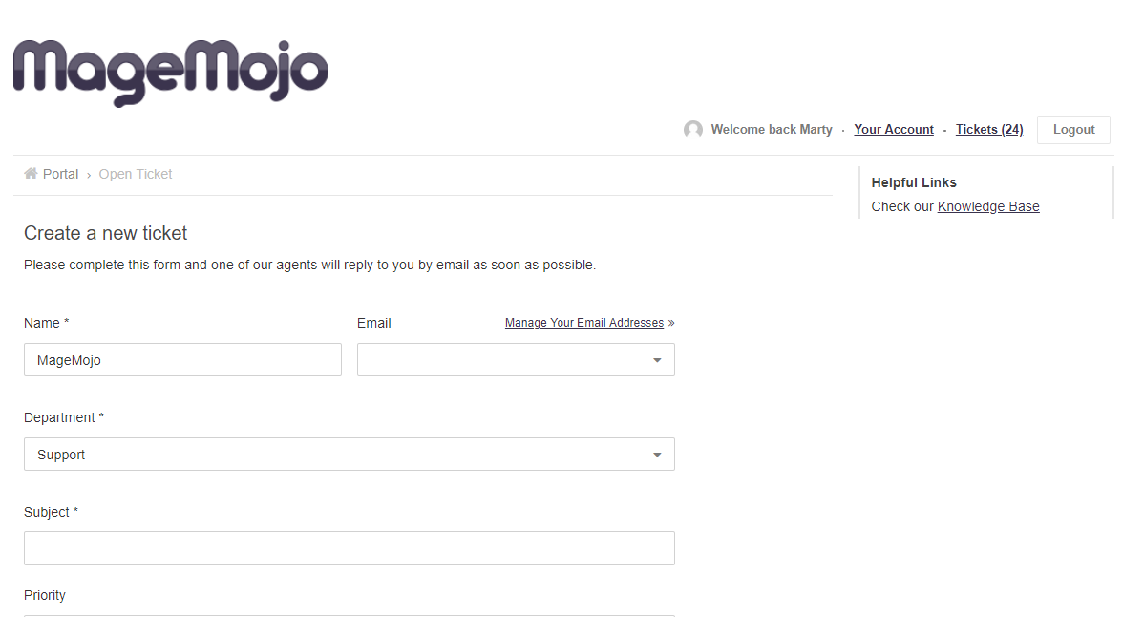This screenshot has height=617, width=1144.
Task: Click the Portal home icon
Action: 31,174
